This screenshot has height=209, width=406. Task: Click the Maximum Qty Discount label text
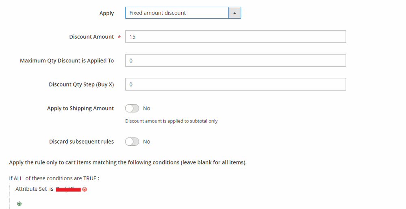click(67, 60)
